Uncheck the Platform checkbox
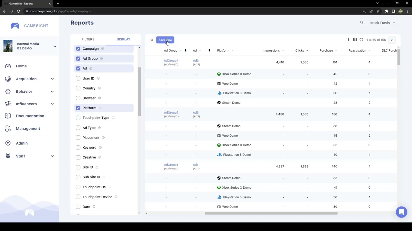This screenshot has height=231, width=412. [78, 108]
